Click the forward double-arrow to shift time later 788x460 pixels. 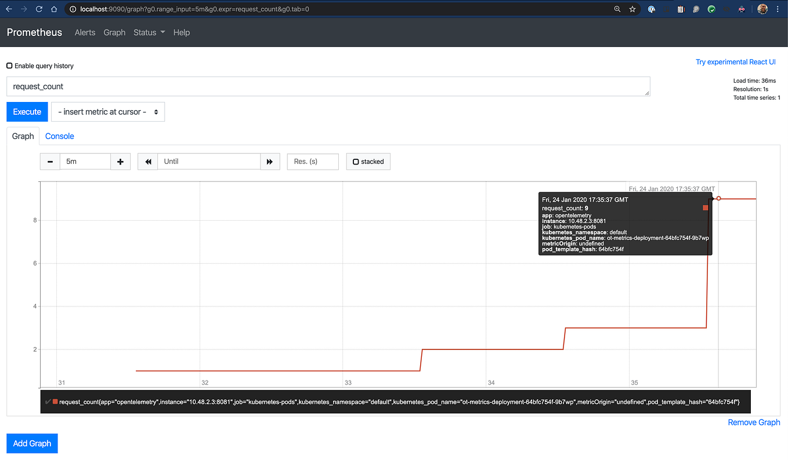pos(270,162)
